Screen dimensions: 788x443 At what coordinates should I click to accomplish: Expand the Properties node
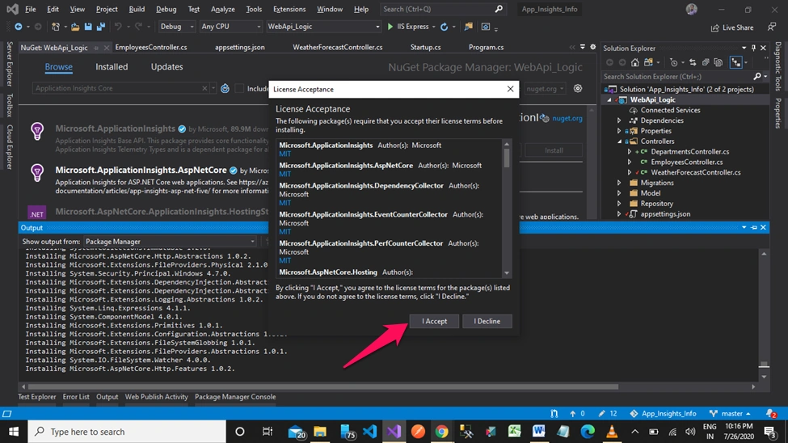[x=618, y=131]
